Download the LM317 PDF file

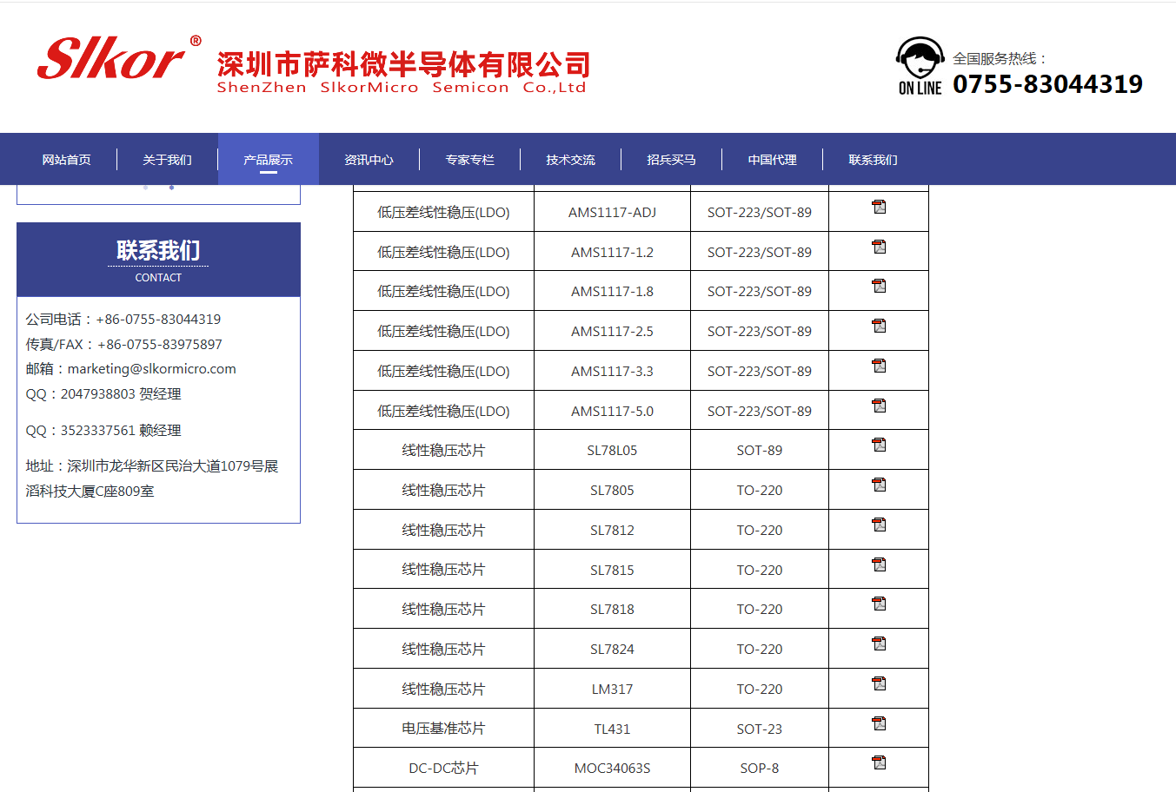[x=880, y=683]
